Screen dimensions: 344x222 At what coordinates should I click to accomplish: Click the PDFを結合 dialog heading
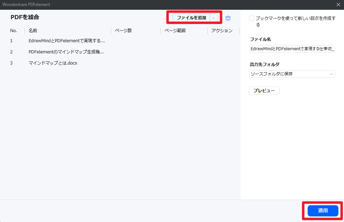tap(25, 17)
